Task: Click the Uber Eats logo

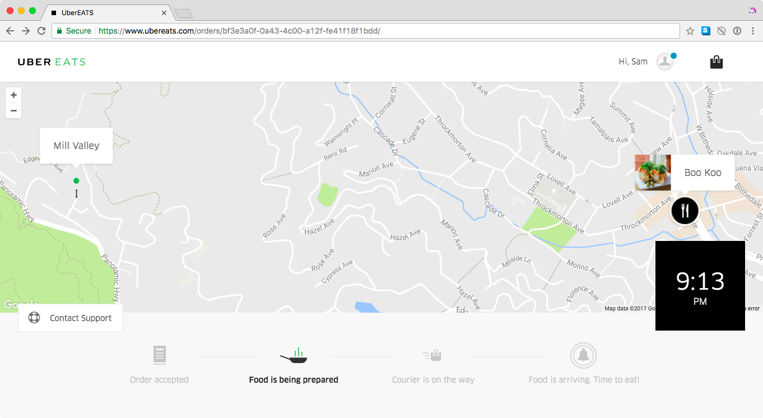Action: click(52, 62)
